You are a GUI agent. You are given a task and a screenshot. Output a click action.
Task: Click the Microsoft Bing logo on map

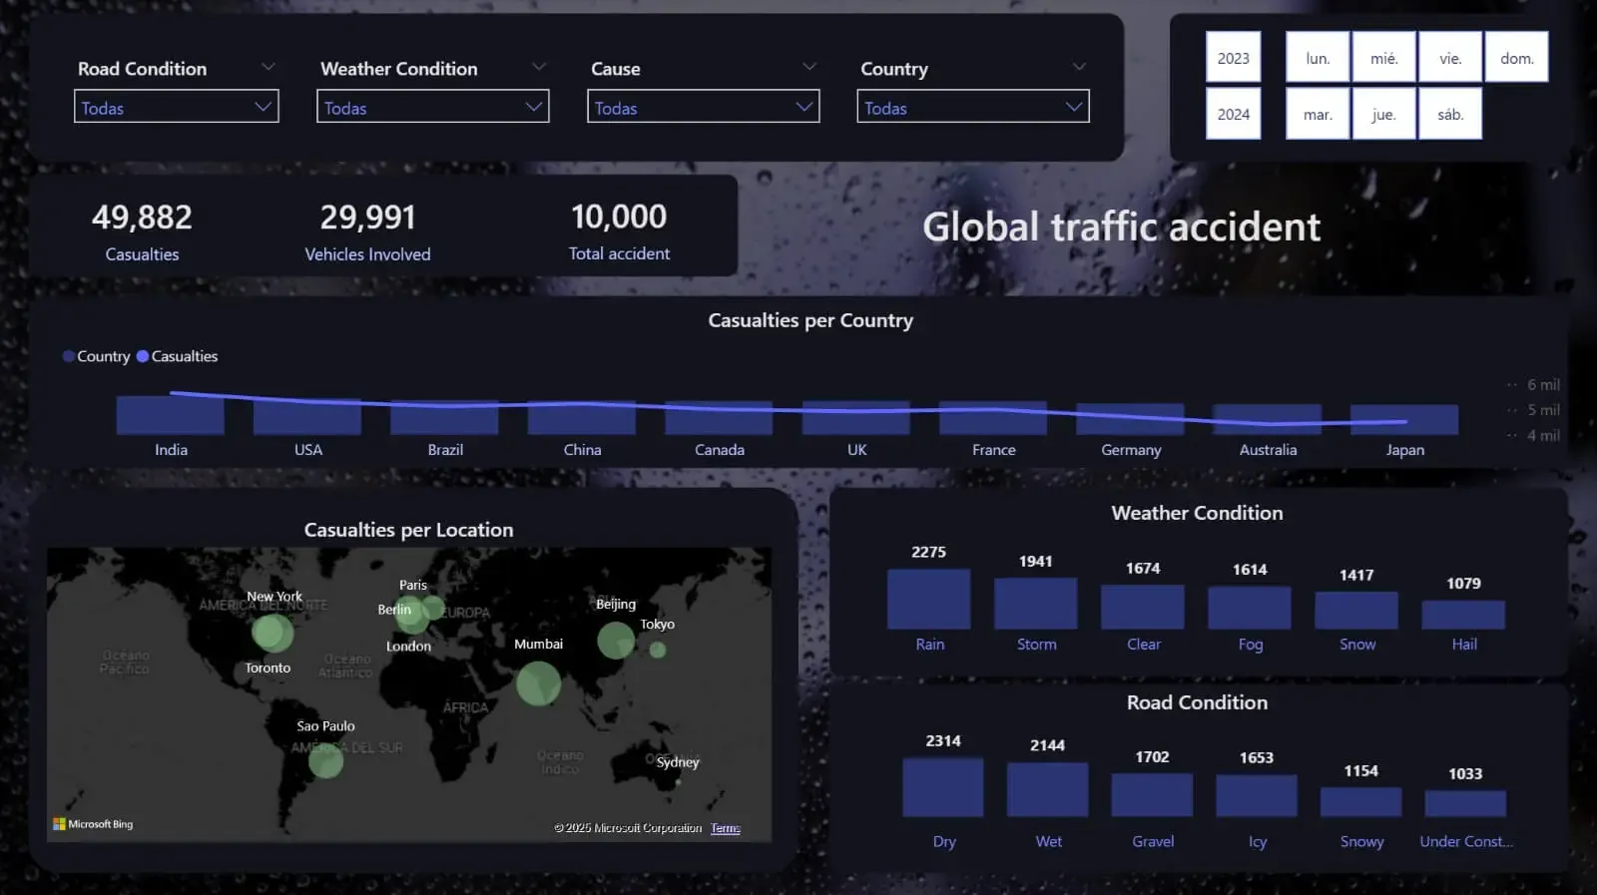coord(93,824)
